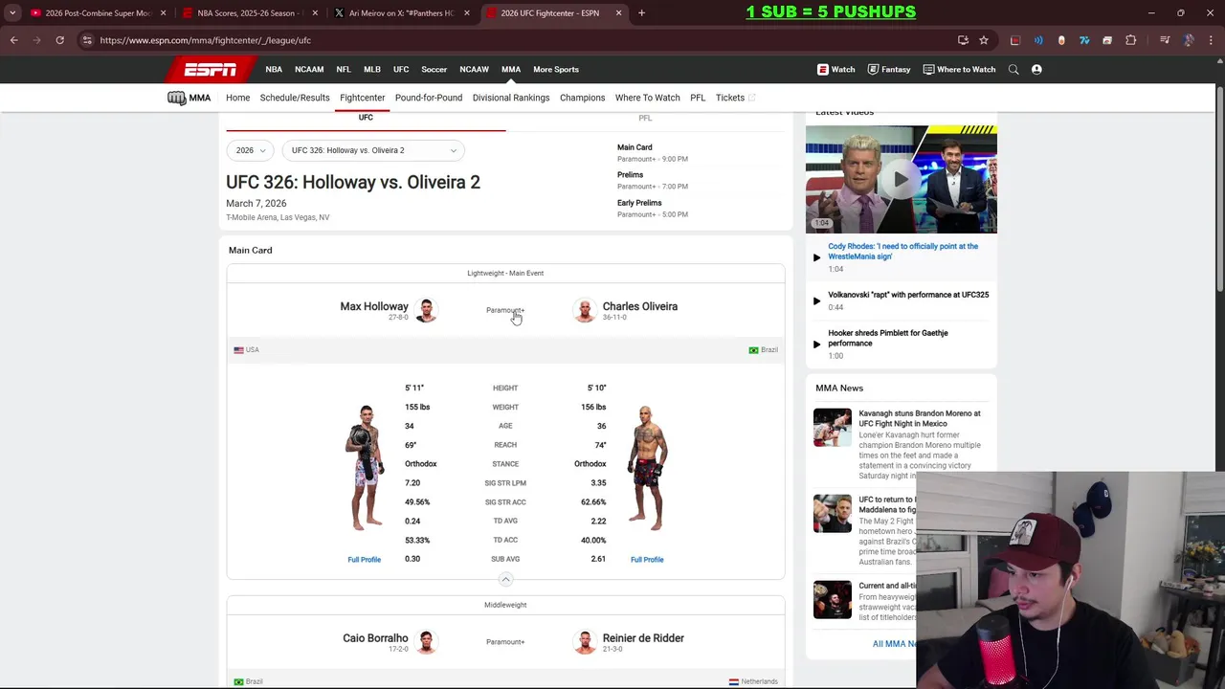Screen dimensions: 1225x689
Task: Select the PFL league tab
Action: click(645, 118)
